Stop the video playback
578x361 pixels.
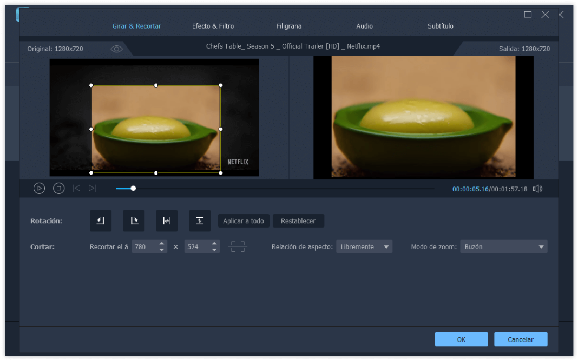pyautogui.click(x=58, y=189)
